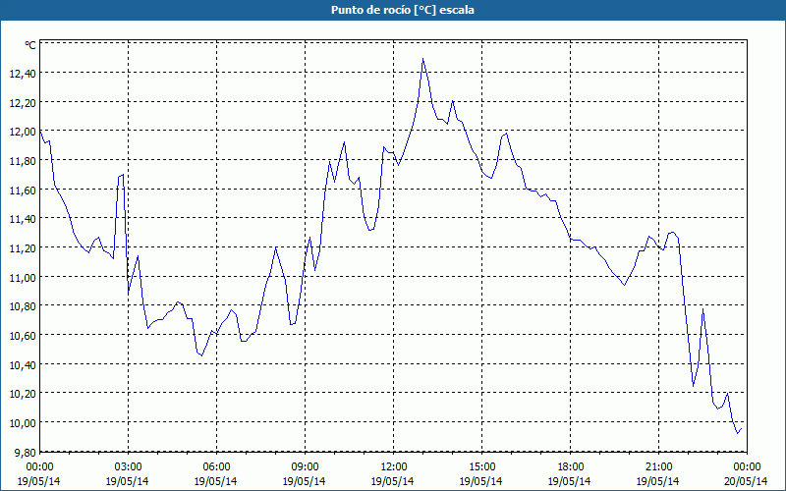786x491 pixels.
Task: Select the 18:00 19/05/14 time label
Action: tap(570, 474)
